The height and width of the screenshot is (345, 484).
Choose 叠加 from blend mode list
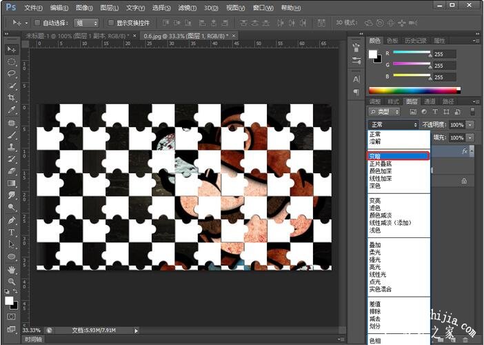(x=375, y=244)
